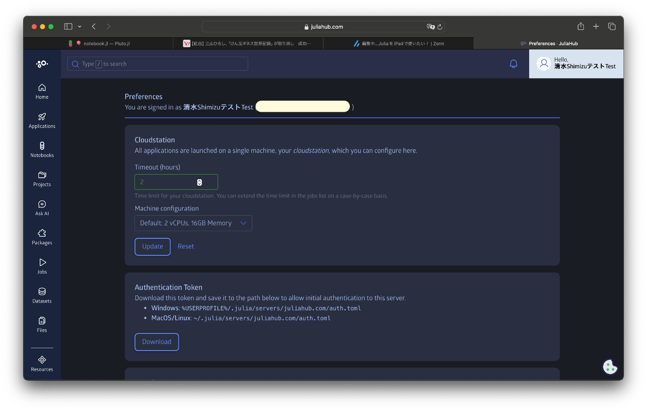This screenshot has height=411, width=647.
Task: Click the juliahub.com address bar
Action: pos(323,27)
